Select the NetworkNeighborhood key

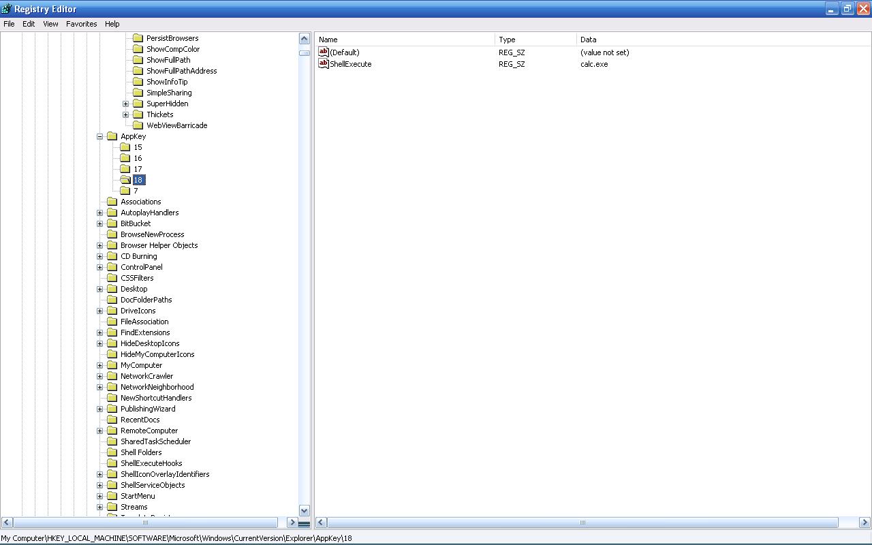(x=157, y=387)
